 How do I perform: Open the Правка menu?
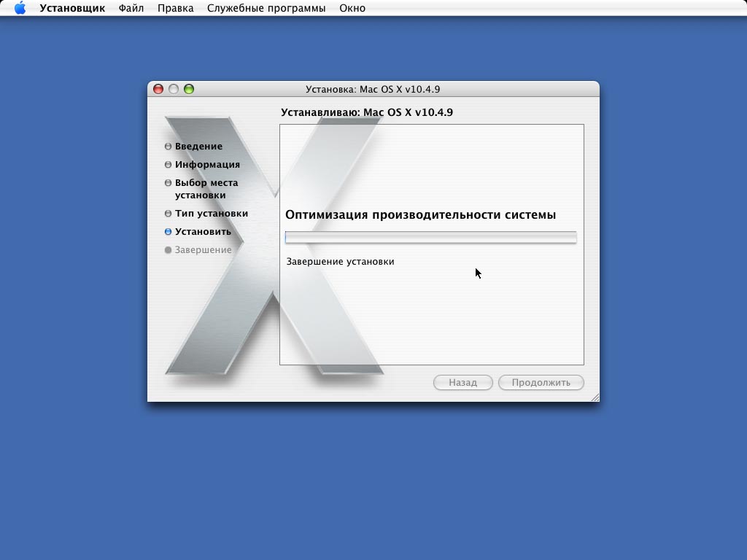[175, 8]
